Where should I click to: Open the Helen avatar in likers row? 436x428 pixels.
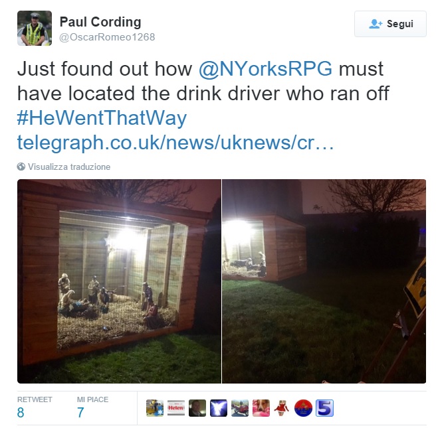click(176, 408)
